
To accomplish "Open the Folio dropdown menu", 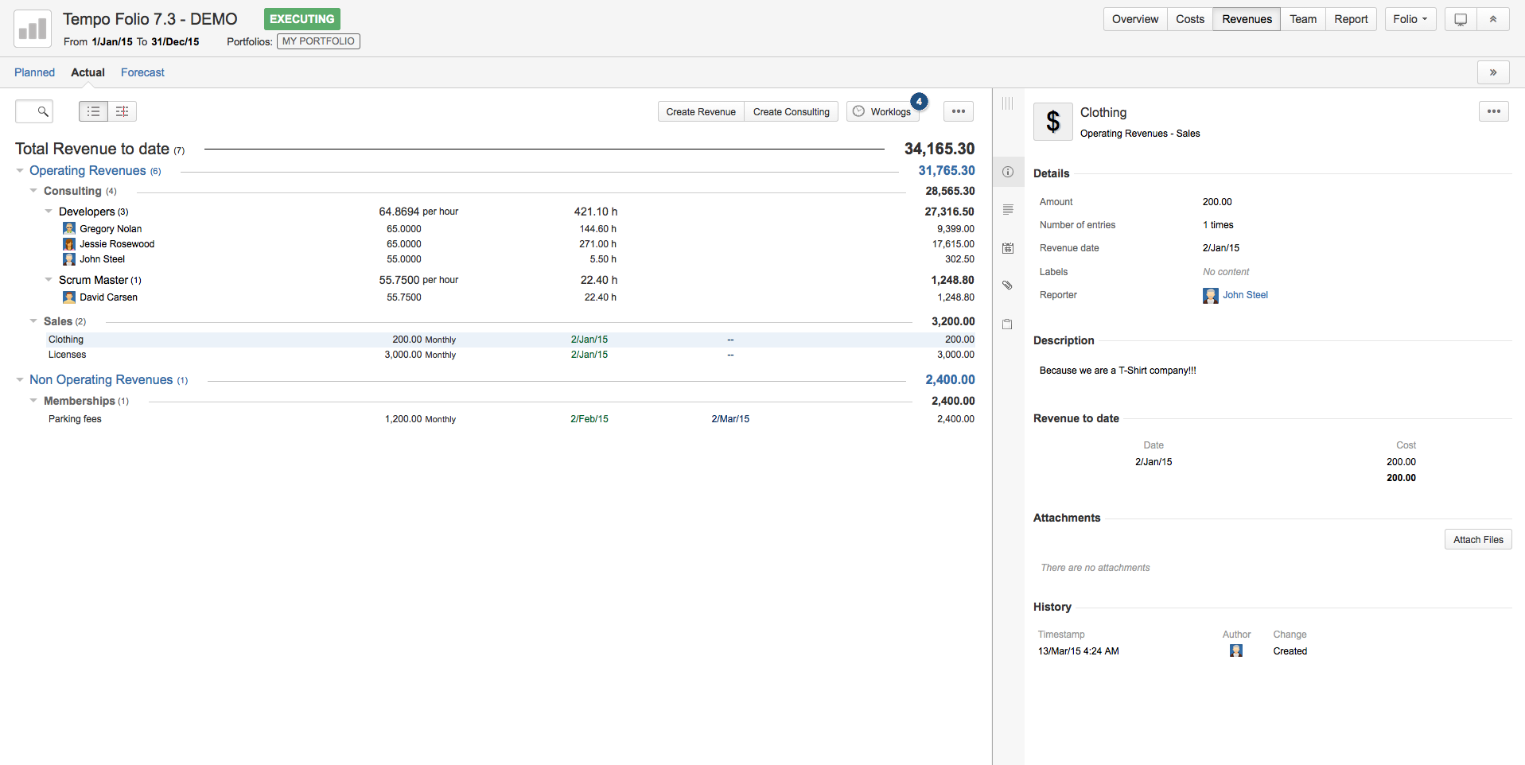I will click(1409, 18).
